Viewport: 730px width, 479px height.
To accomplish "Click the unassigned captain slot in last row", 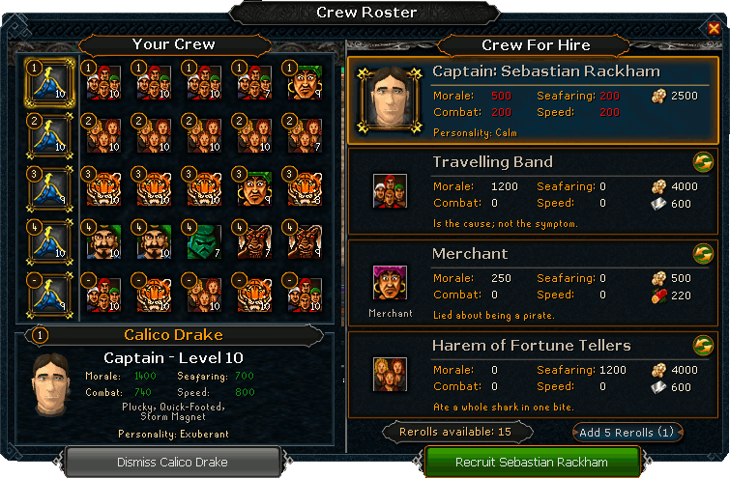I will point(49,296).
